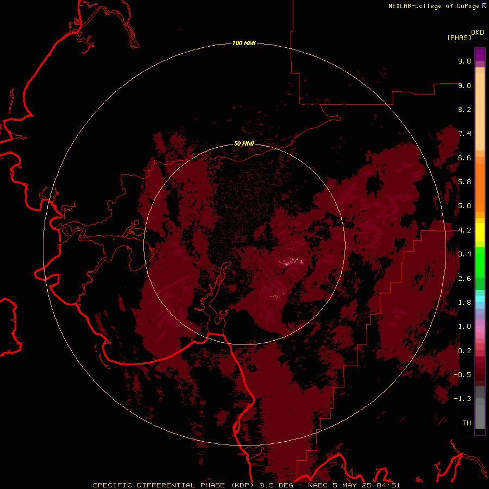Screen dimensions: 489x489
Task: Pick the gray bottom segment of color bar
Action: [x=480, y=416]
